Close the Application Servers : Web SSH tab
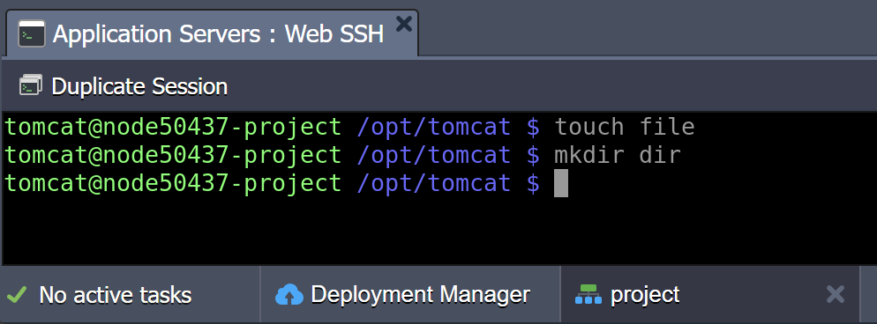This screenshot has height=324, width=877. tap(404, 24)
